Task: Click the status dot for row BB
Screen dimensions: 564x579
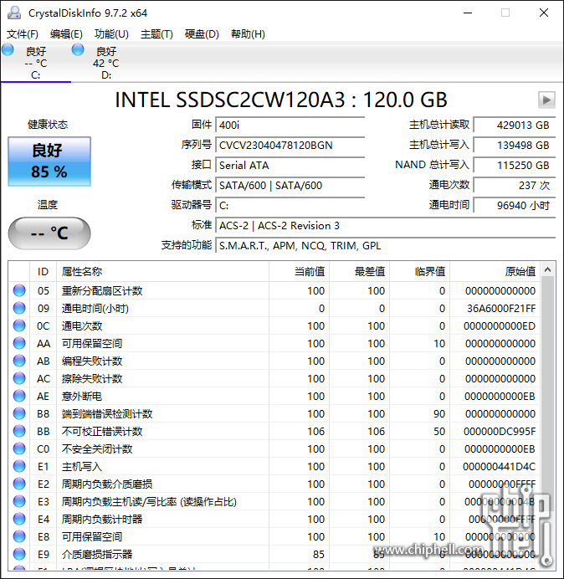Action: pos(19,431)
